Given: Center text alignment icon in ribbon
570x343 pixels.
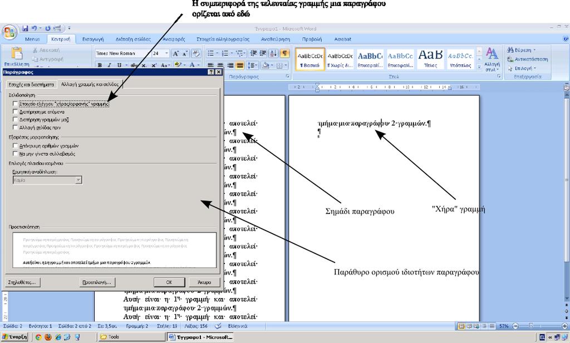Looking at the screenshot, I should (220, 66).
